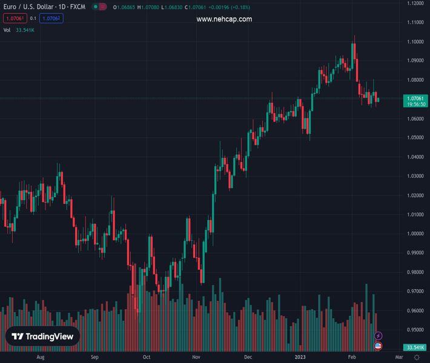The image size is (430, 363).
Task: Click the Vol indicator label
Action: click(7, 30)
